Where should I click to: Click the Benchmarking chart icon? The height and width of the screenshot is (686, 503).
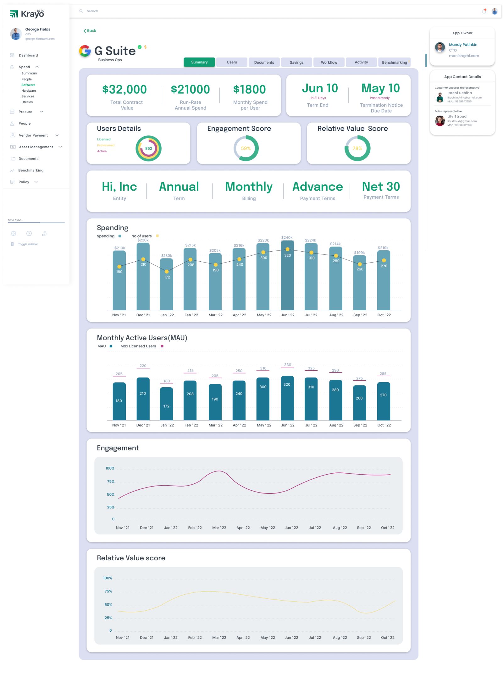[12, 171]
